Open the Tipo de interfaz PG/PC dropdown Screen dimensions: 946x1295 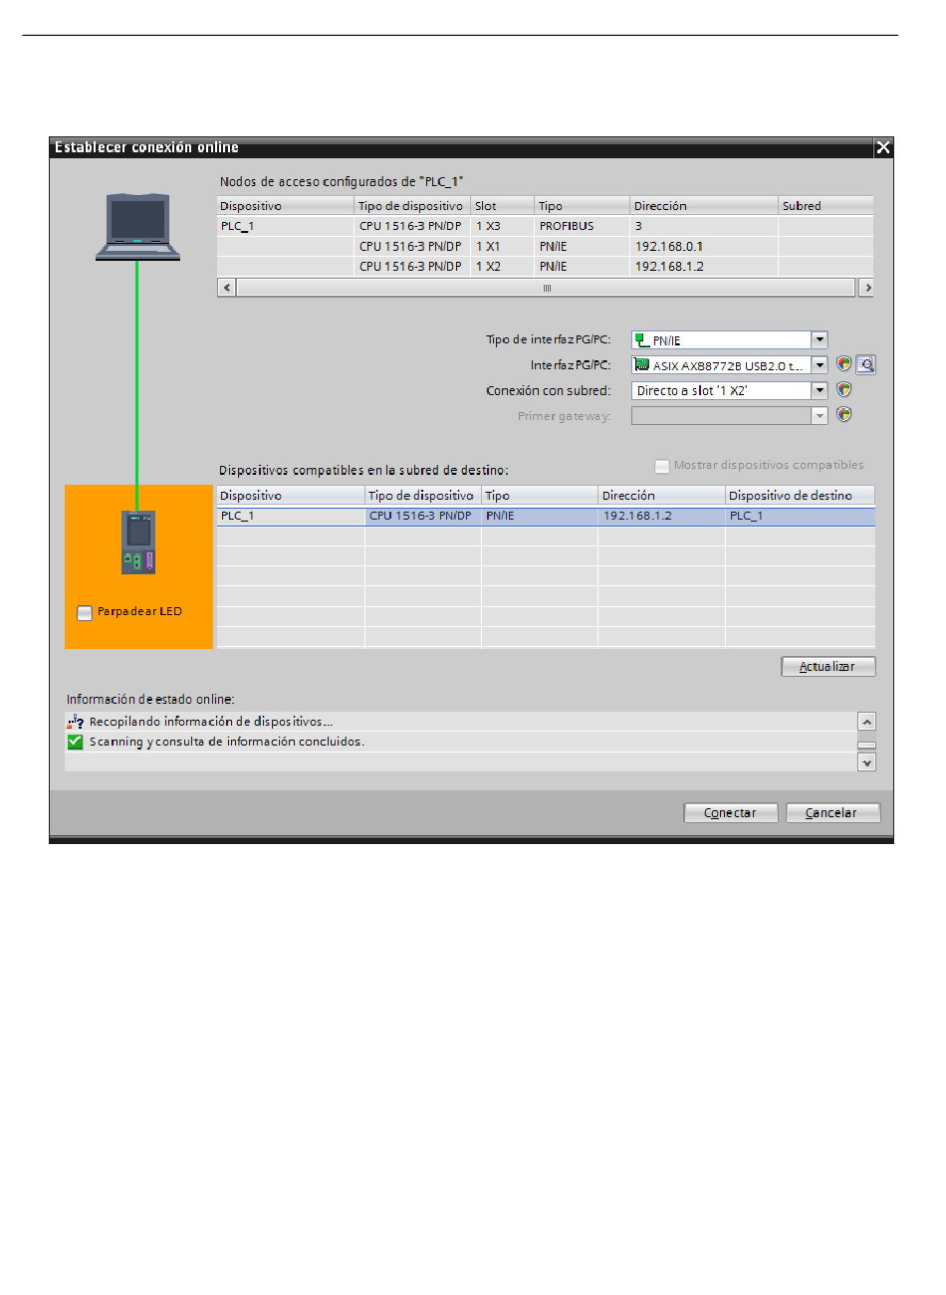click(x=820, y=340)
